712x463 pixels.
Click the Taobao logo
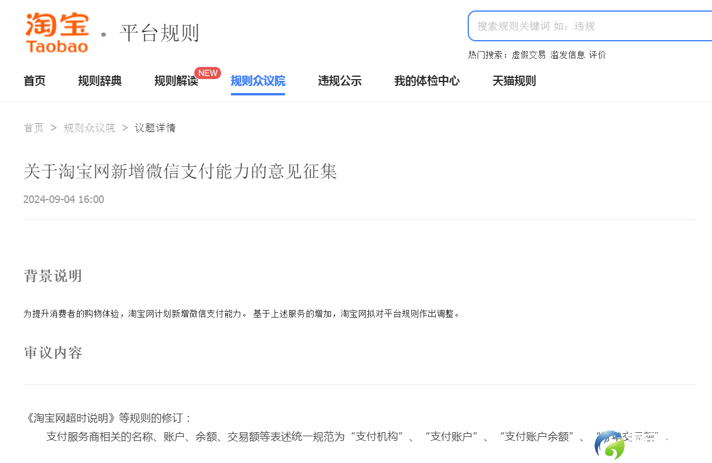point(57,33)
